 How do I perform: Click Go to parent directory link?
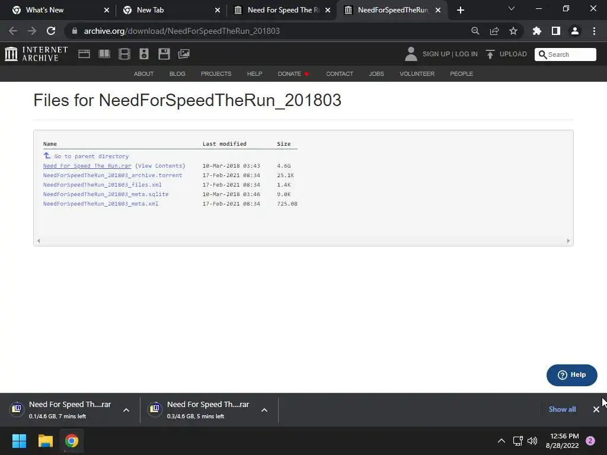tap(91, 156)
